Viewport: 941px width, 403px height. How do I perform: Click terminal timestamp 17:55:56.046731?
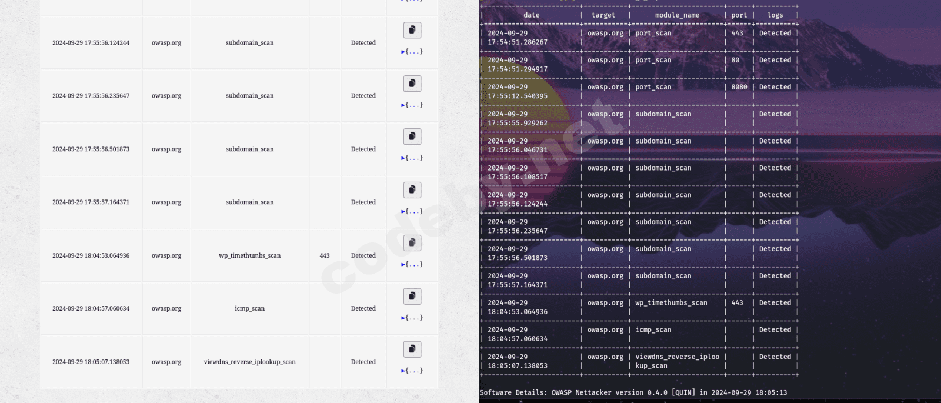[518, 150]
